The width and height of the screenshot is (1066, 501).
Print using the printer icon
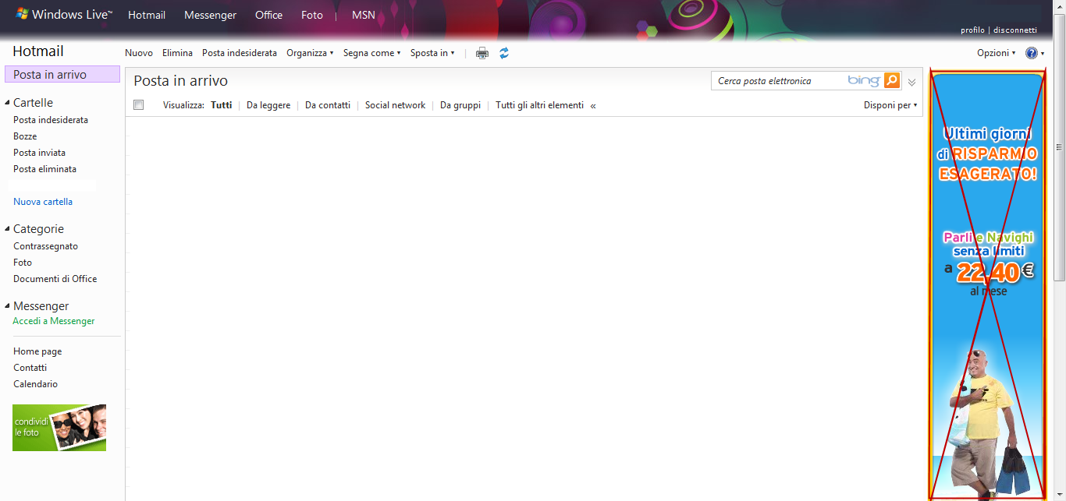pyautogui.click(x=482, y=53)
